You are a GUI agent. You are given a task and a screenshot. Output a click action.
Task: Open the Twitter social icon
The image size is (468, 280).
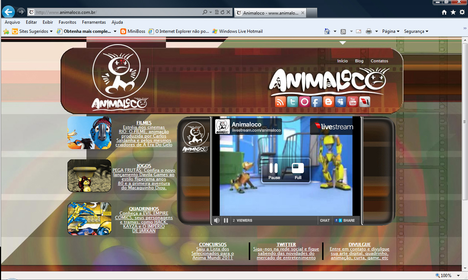tap(292, 102)
